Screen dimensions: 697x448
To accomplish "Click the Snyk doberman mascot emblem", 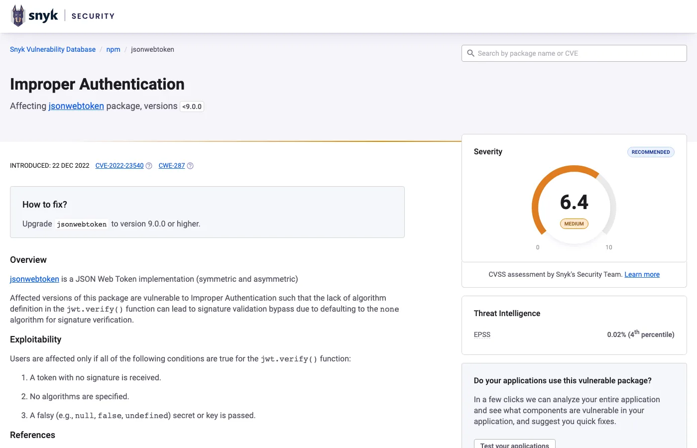I will 18,15.
